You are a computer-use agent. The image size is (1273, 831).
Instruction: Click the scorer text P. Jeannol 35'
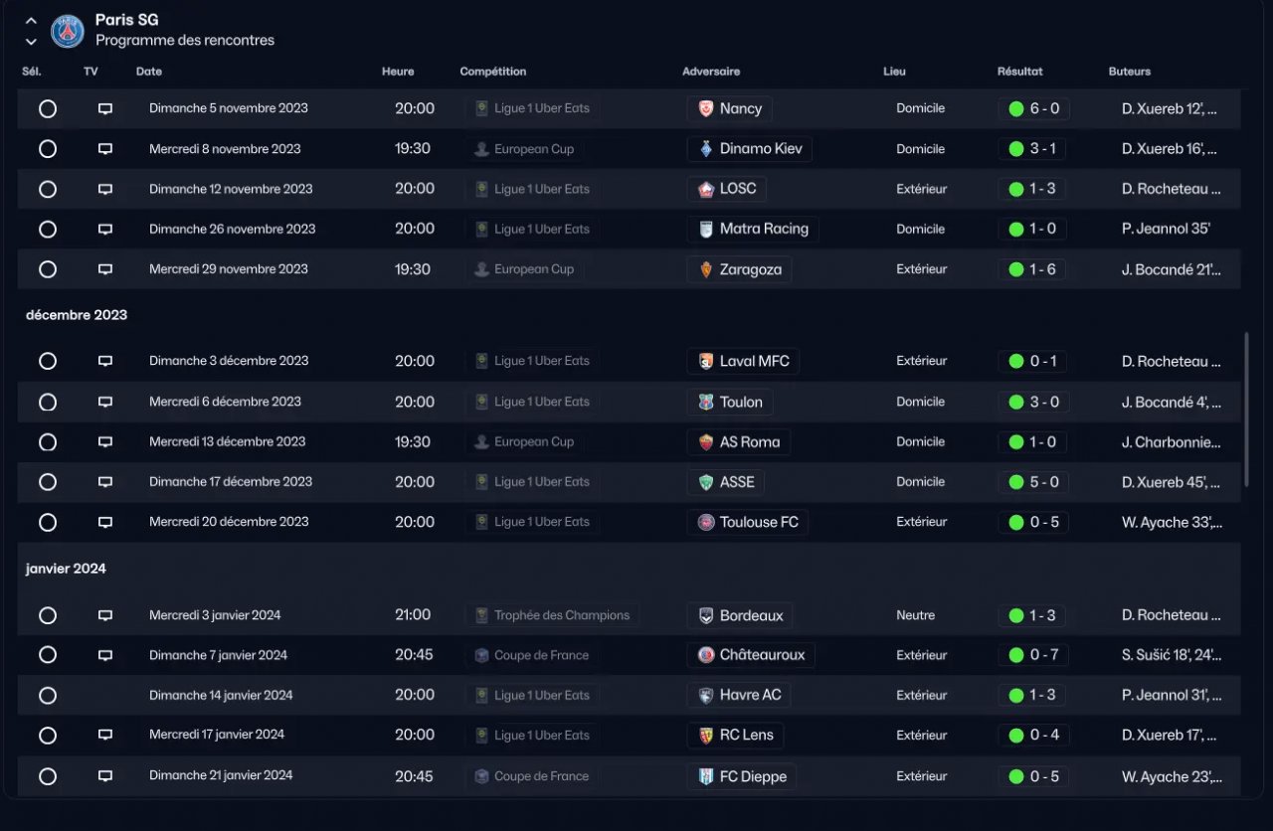click(x=1166, y=230)
